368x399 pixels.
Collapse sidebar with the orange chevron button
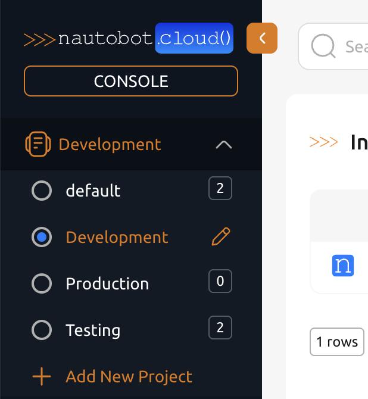tap(262, 38)
